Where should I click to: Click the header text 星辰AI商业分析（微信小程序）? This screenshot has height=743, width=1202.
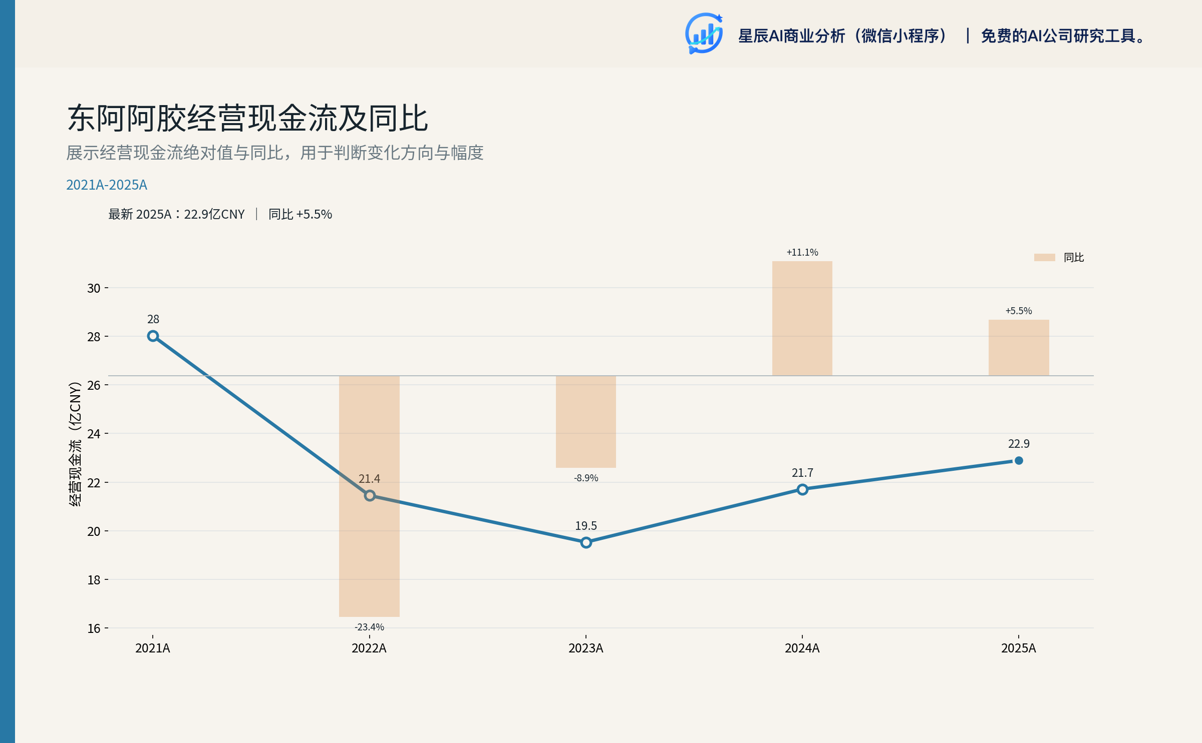pyautogui.click(x=843, y=36)
